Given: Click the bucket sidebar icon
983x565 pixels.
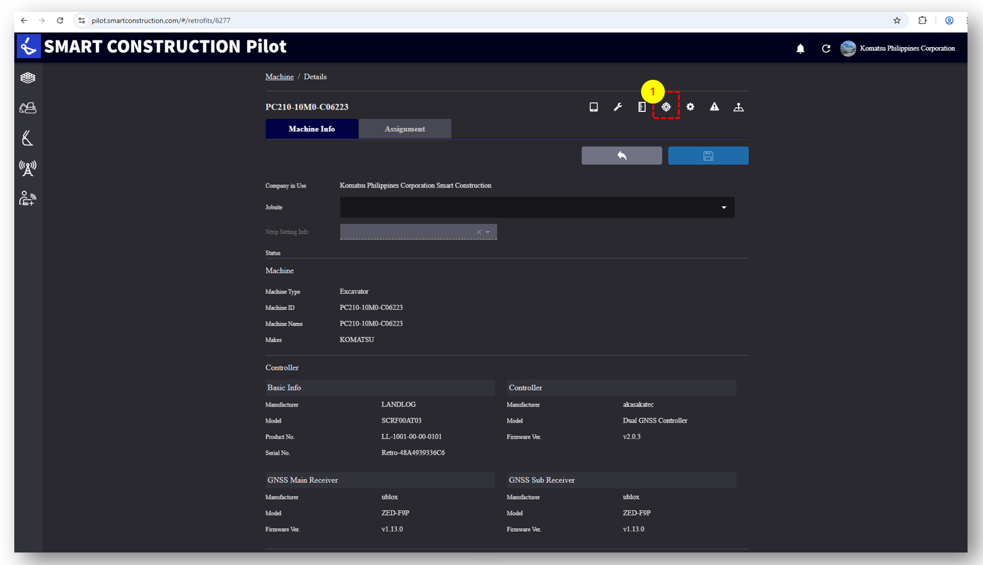Looking at the screenshot, I should [x=27, y=138].
